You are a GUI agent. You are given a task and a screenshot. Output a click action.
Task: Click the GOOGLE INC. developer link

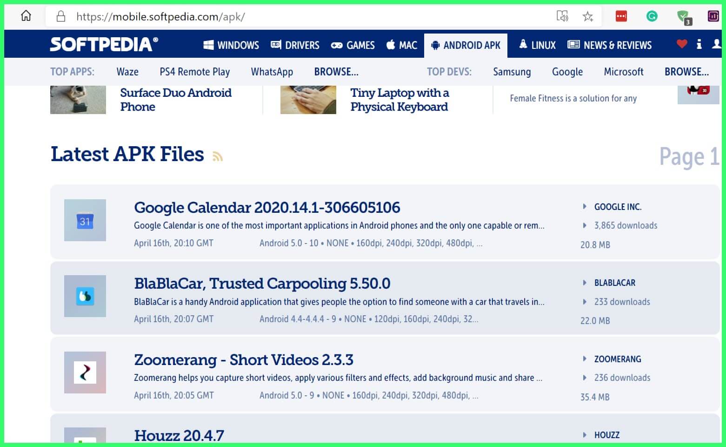pos(618,207)
